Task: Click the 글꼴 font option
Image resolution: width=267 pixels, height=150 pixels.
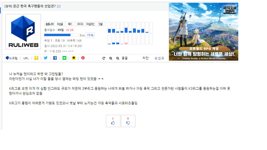Action: point(125,58)
